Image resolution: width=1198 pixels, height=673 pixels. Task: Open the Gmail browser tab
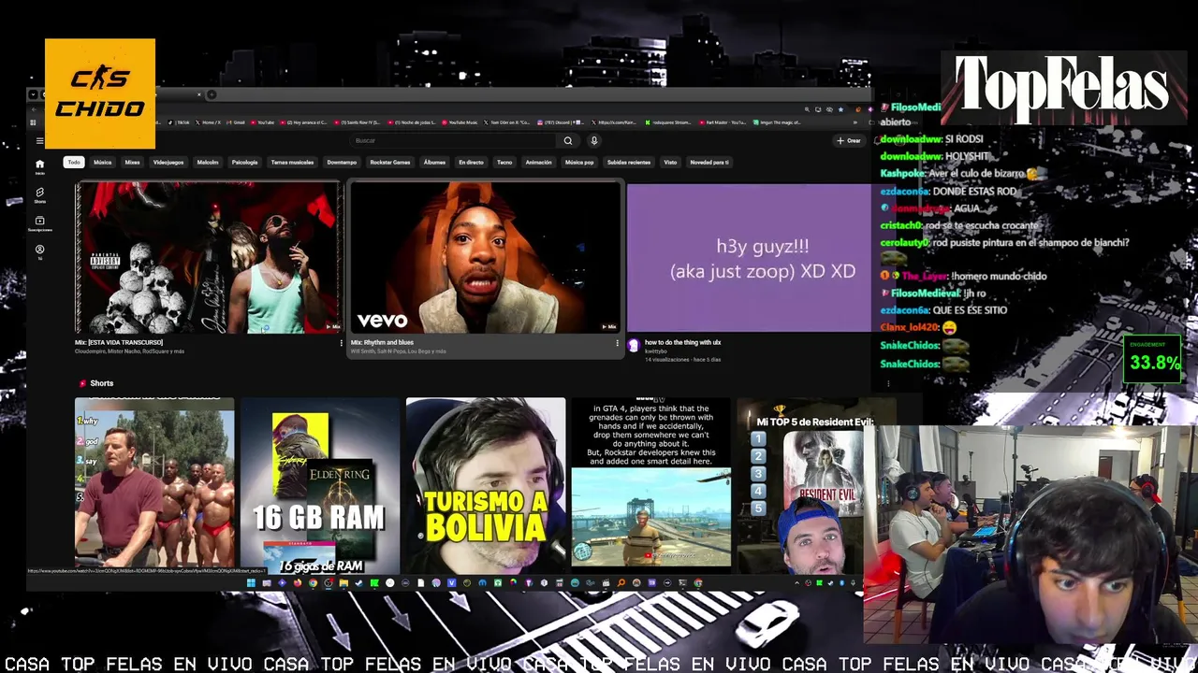click(235, 122)
